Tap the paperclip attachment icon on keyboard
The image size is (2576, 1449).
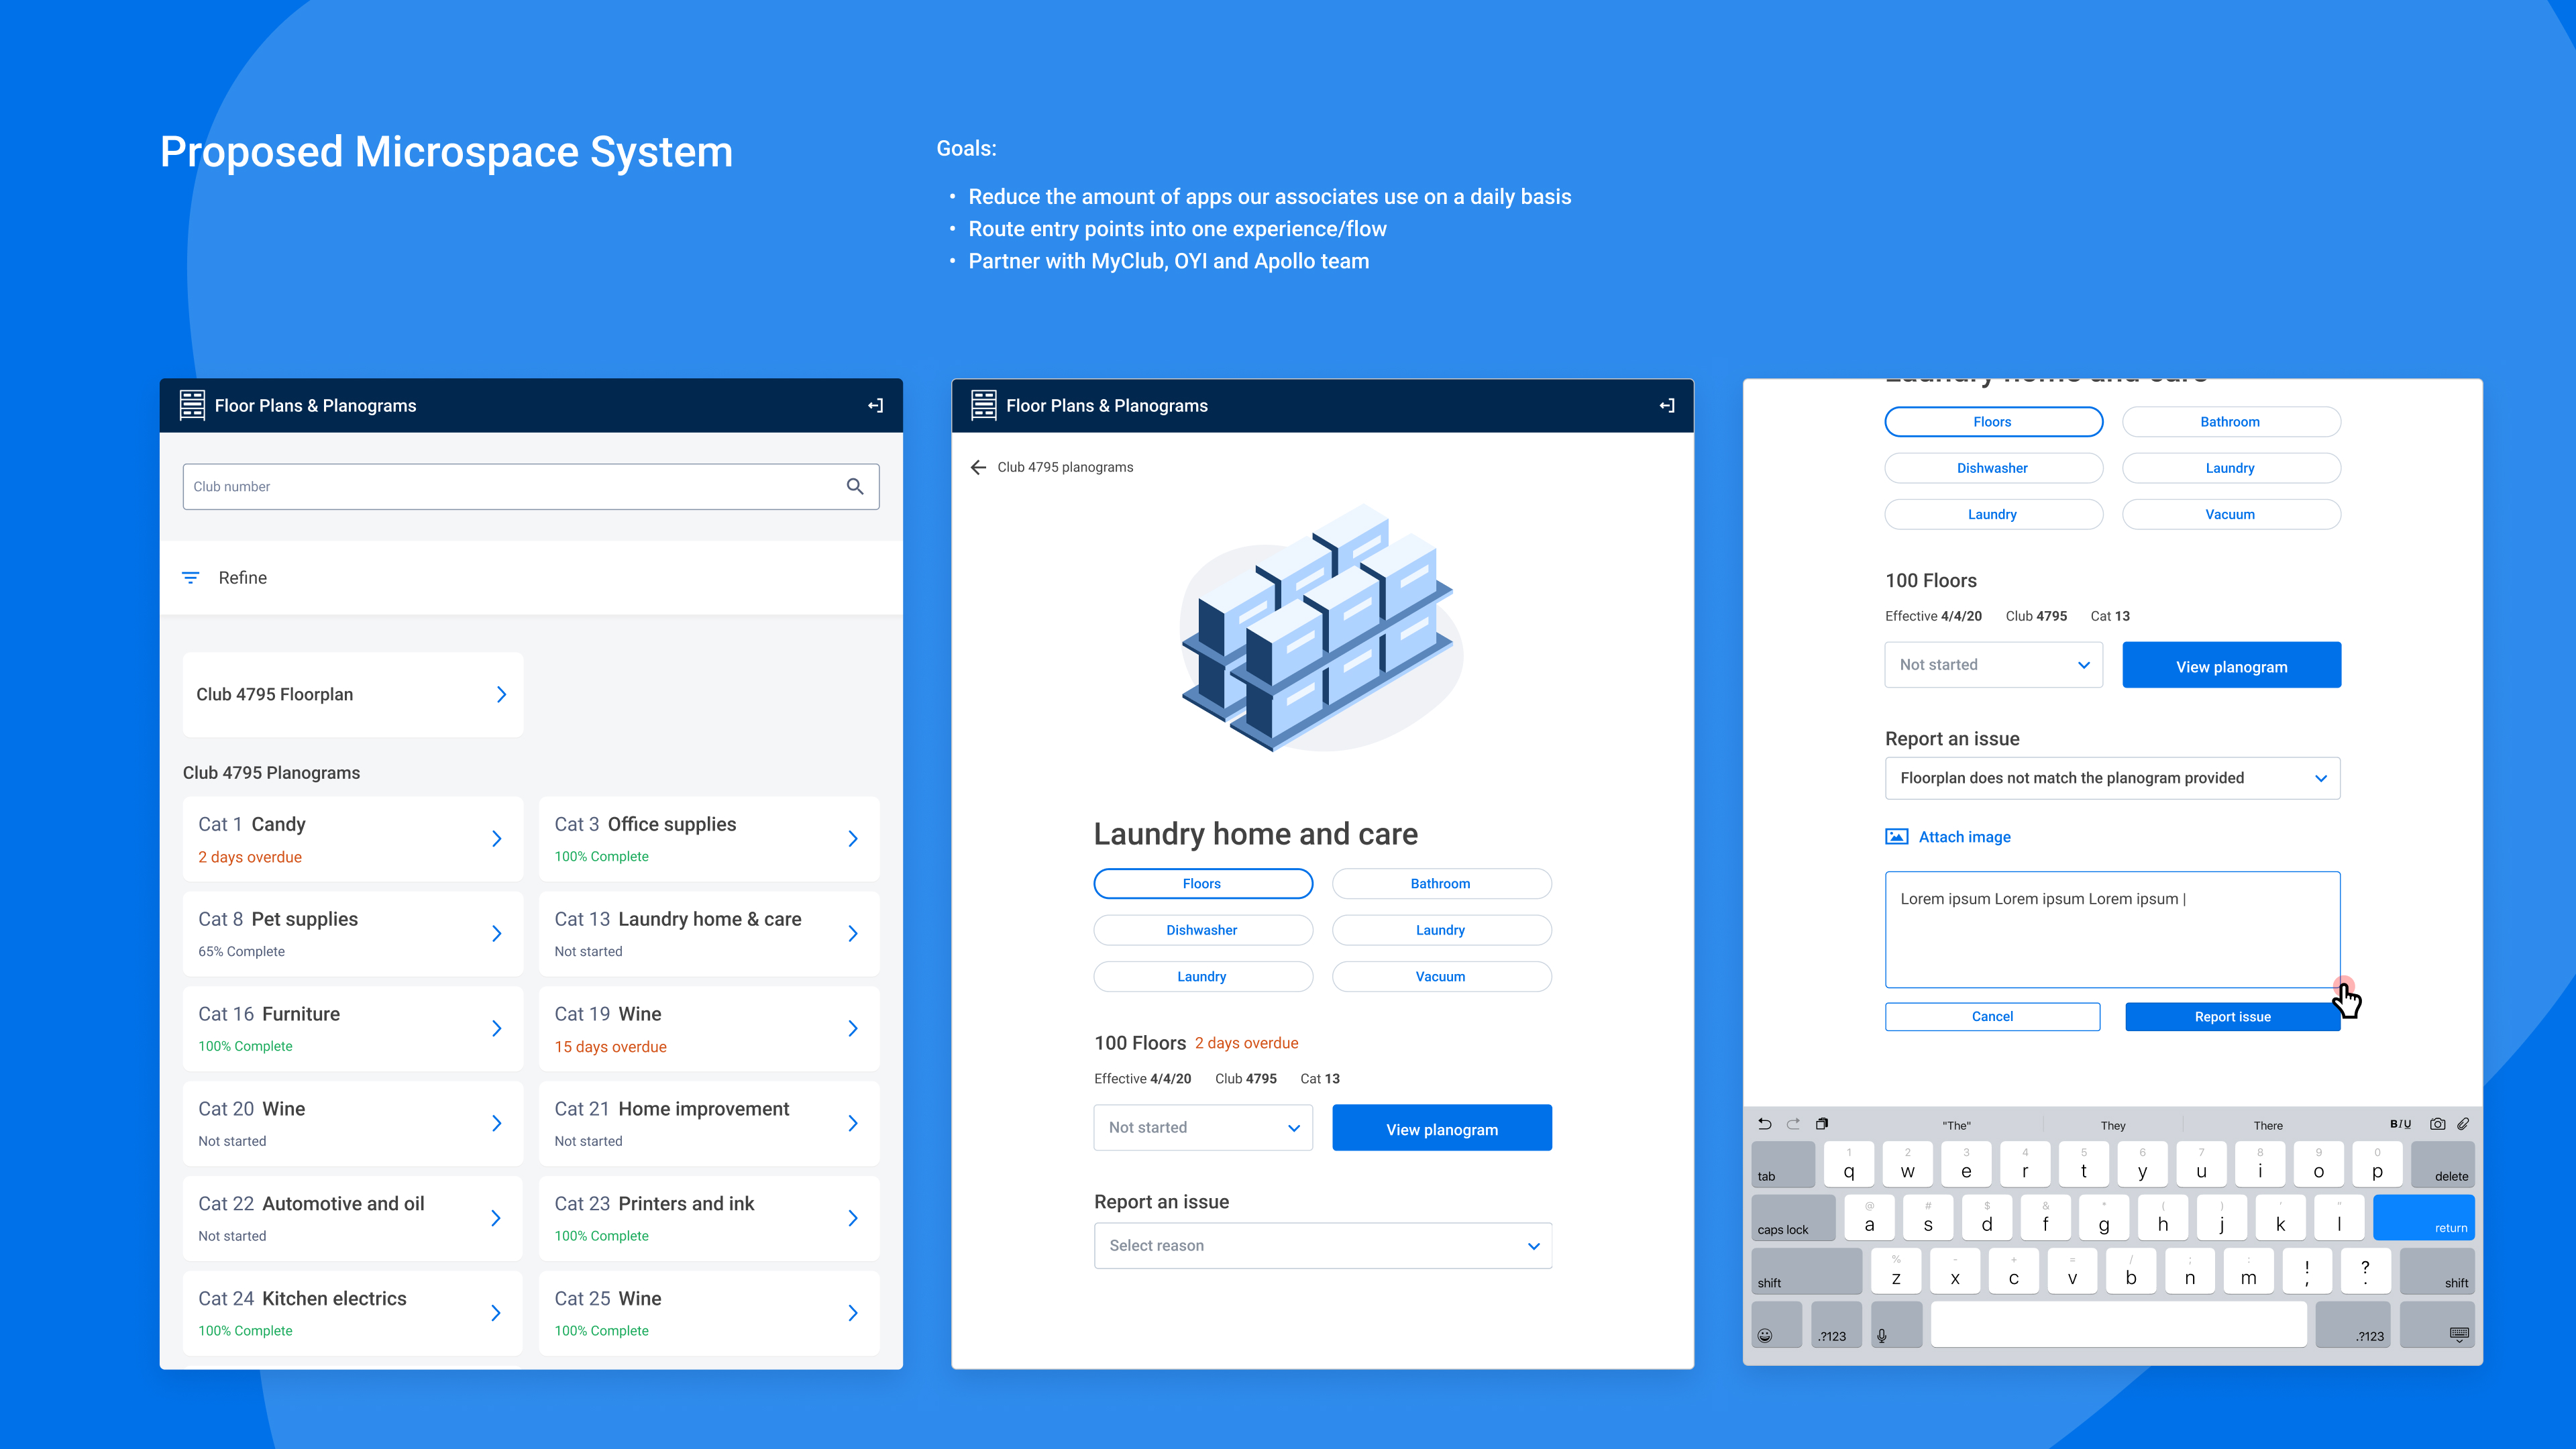pyautogui.click(x=2463, y=1124)
